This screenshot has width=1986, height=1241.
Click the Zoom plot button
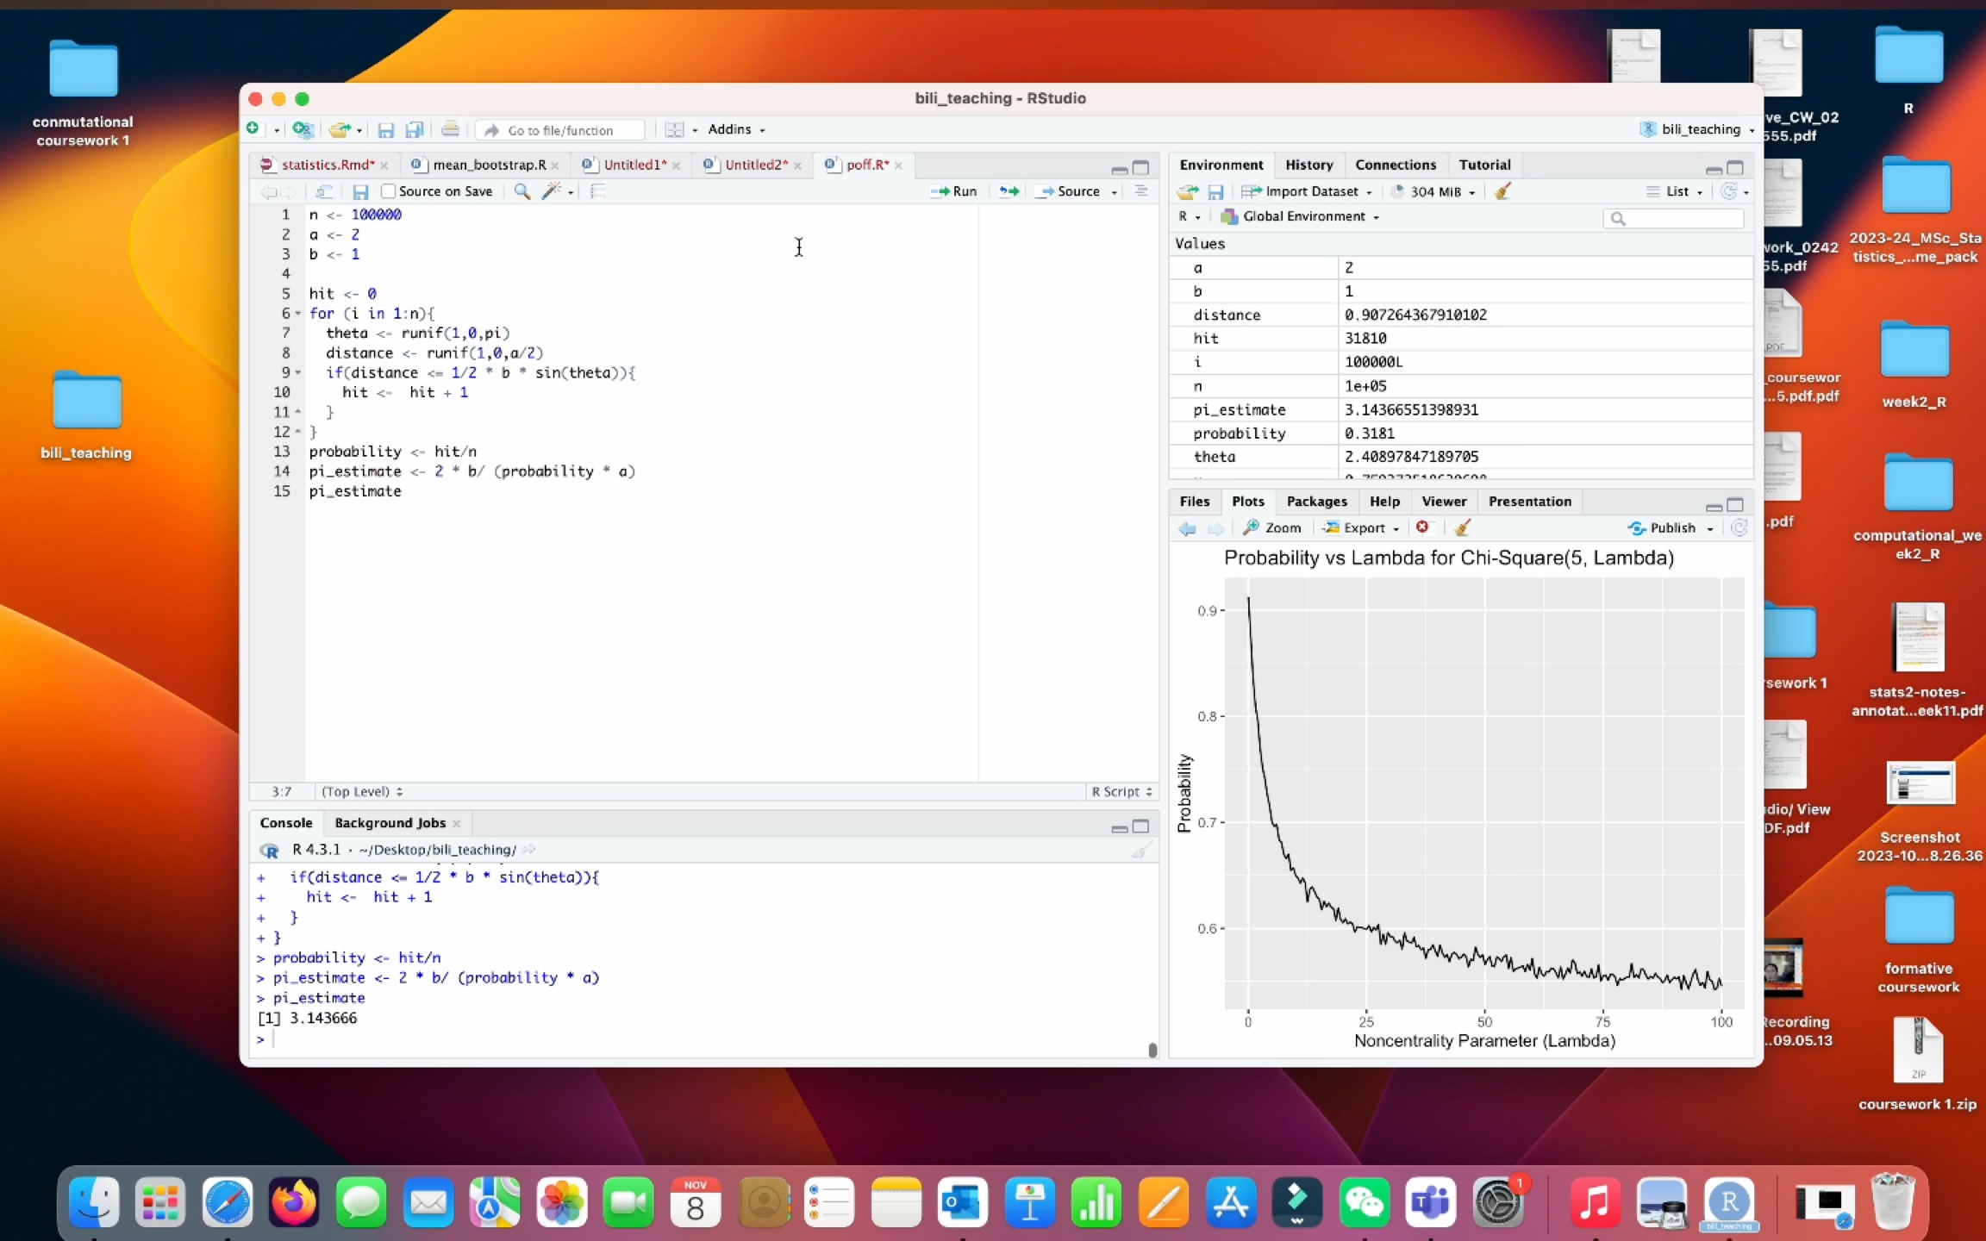1273,527
